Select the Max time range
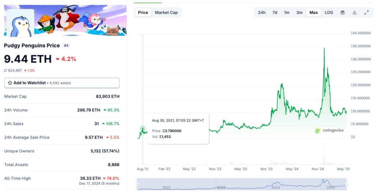This screenshot has width=375, height=194. point(313,12)
